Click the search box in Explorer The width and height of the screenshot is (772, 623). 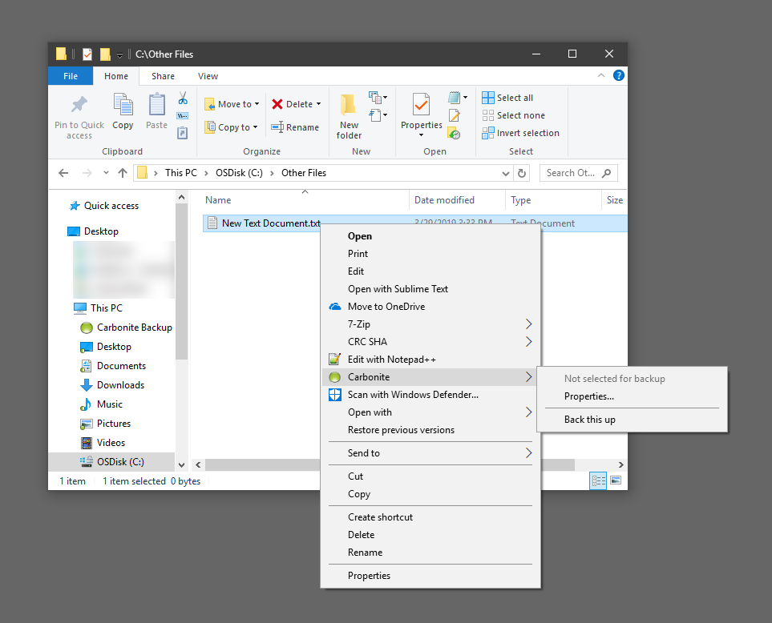coord(576,173)
